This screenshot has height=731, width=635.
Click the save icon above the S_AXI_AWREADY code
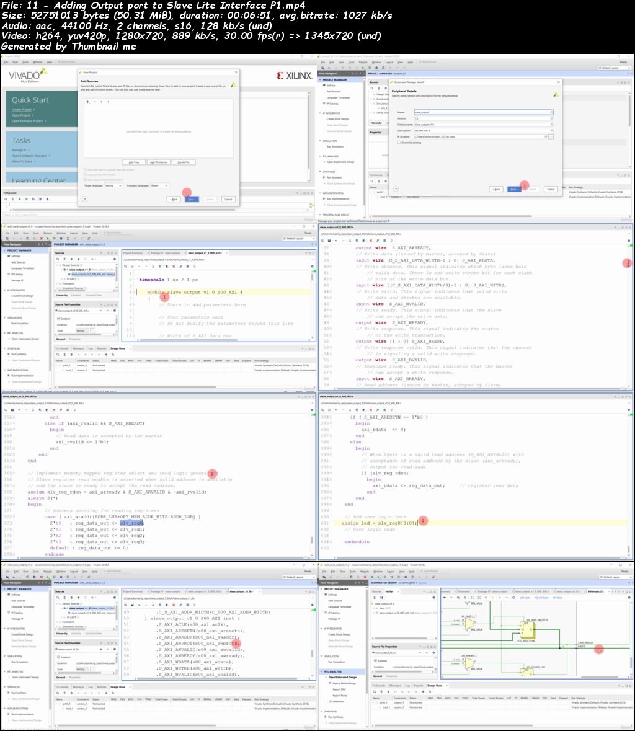329,241
